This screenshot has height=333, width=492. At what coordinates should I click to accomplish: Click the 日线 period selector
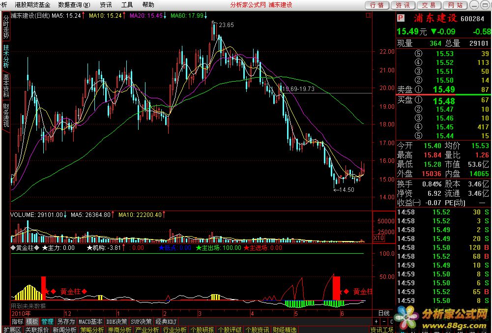[384, 313]
